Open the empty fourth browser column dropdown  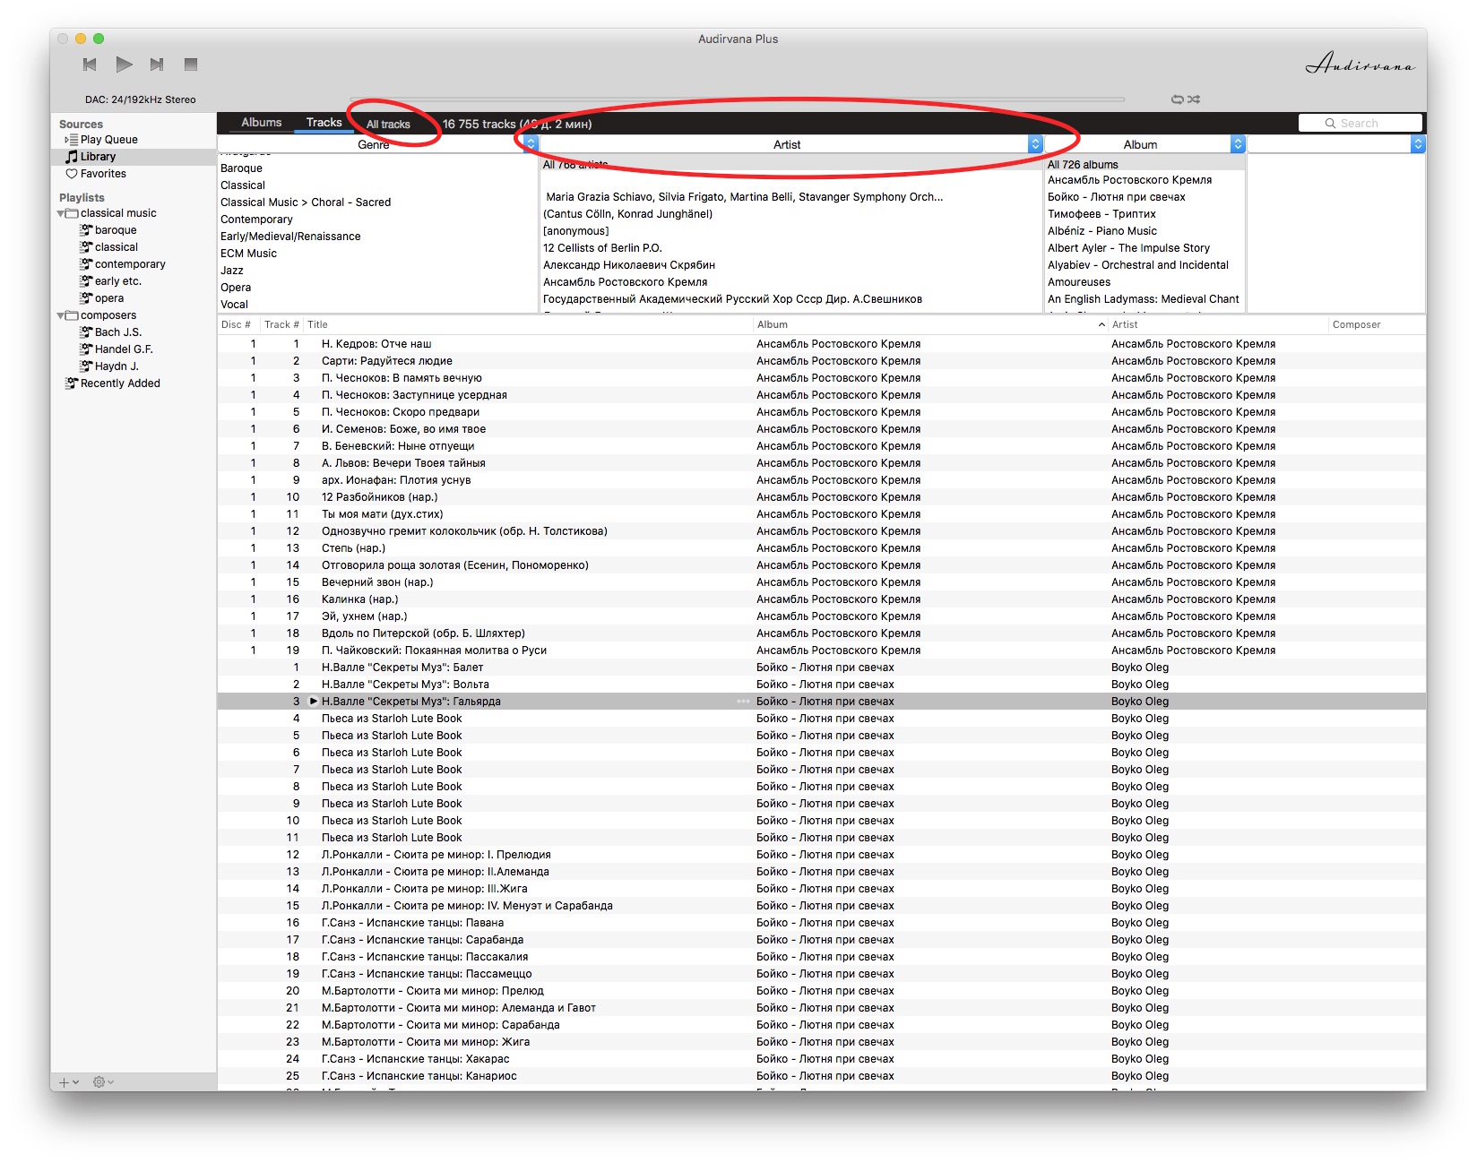(x=1417, y=144)
